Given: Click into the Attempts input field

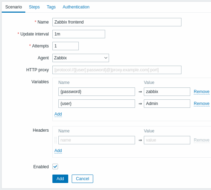Looking at the screenshot, I should tap(65, 46).
